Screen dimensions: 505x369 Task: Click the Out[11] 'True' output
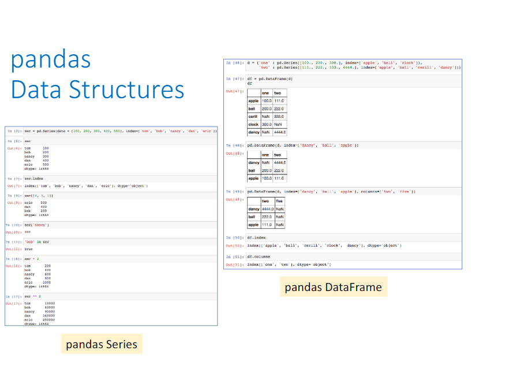[x=28, y=249]
